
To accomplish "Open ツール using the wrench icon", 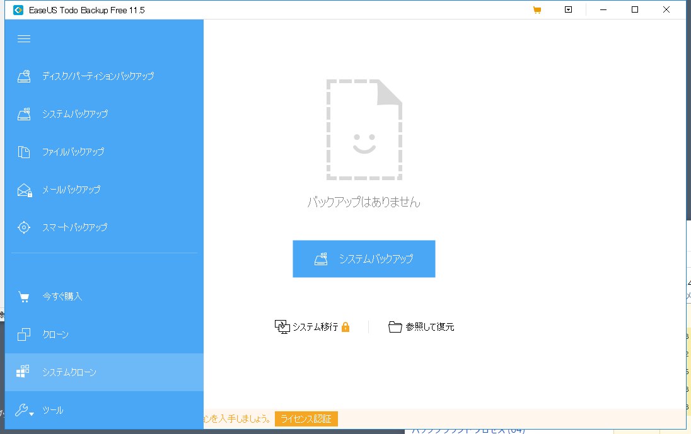I will pos(23,409).
